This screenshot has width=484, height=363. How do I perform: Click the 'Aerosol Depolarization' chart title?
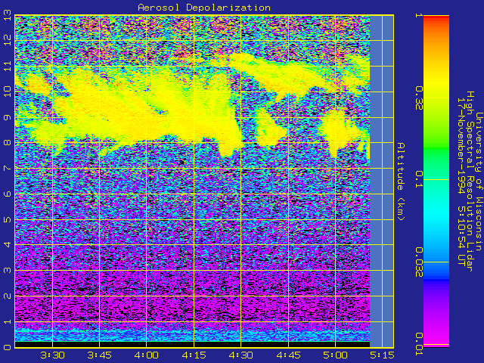(204, 8)
